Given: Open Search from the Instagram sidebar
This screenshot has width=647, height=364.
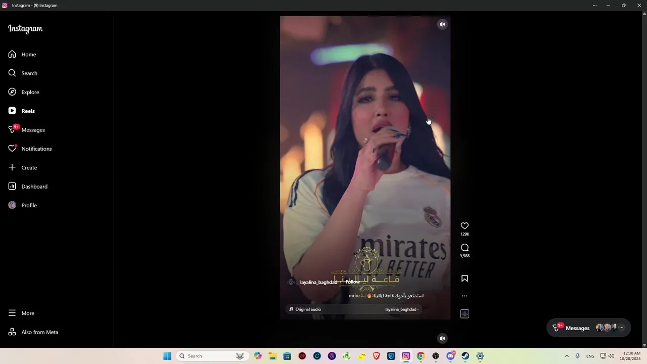Looking at the screenshot, I should point(23,73).
